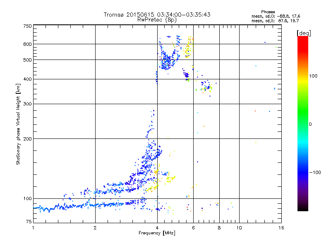331x248 pixels.
Task: Click the '750' height axis label
Action: click(x=27, y=26)
